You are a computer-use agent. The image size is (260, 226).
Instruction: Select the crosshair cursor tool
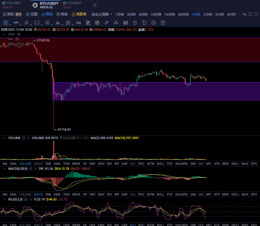click(5, 23)
